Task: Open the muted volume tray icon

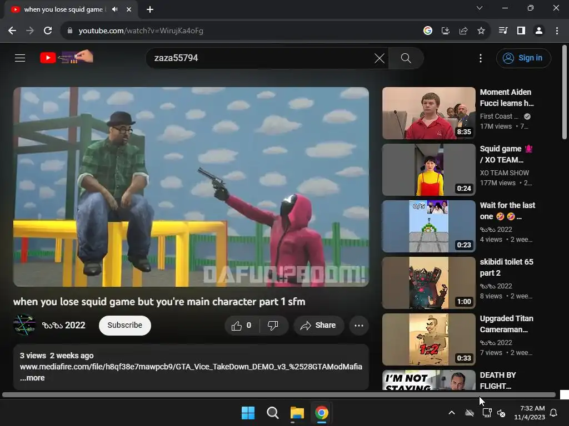Action: pyautogui.click(x=502, y=413)
